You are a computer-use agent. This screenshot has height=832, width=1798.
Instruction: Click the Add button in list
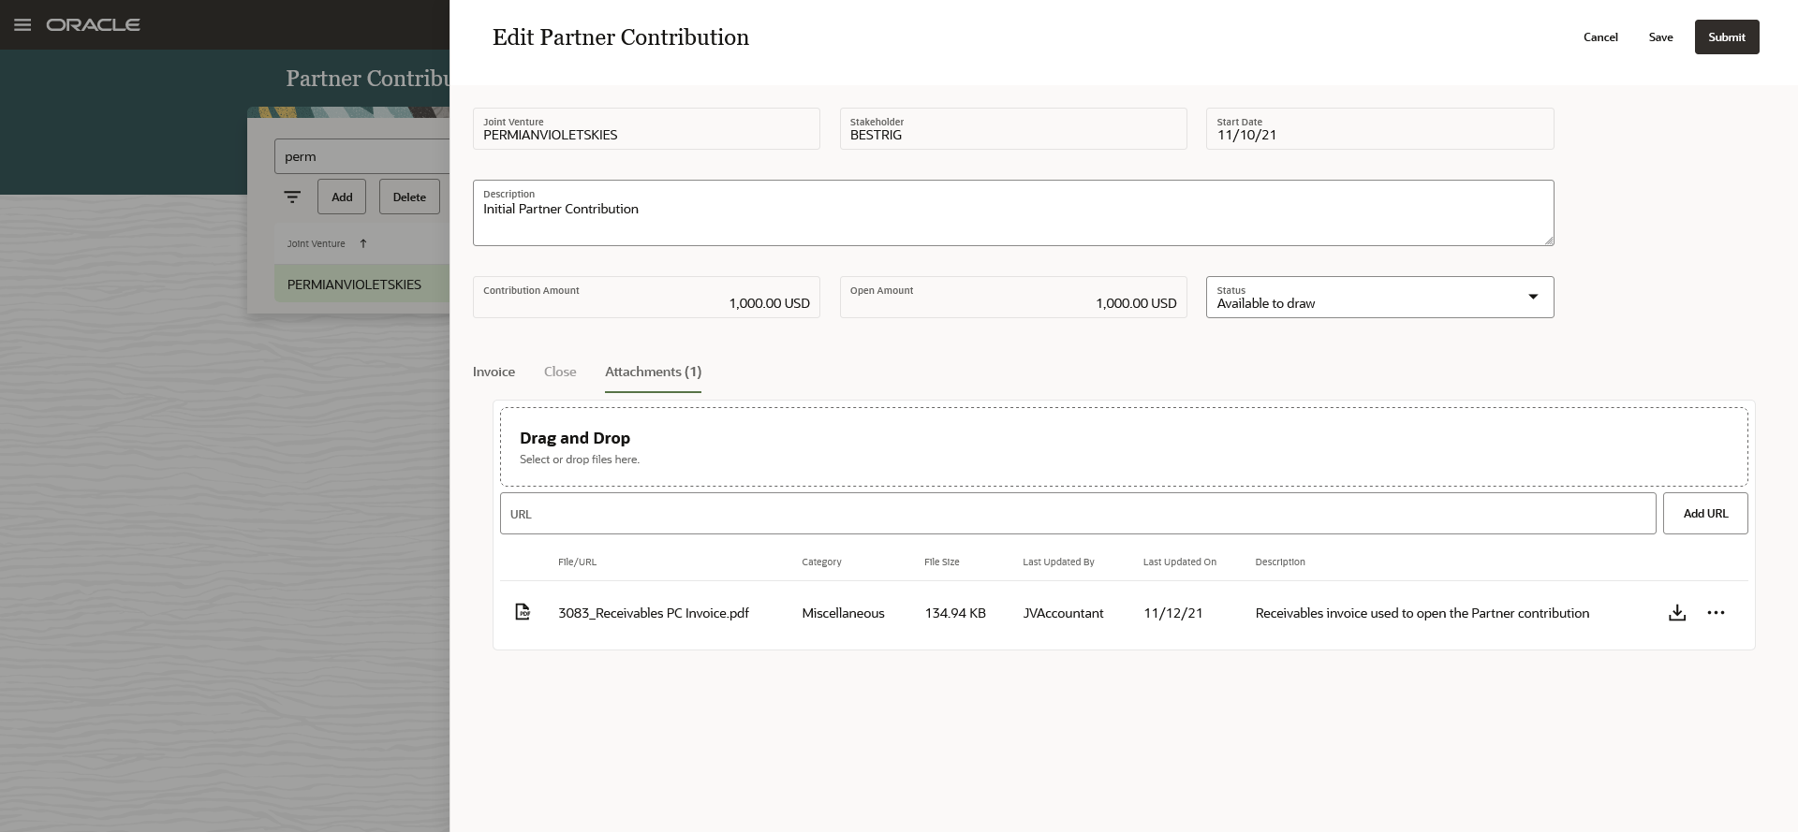point(342,197)
